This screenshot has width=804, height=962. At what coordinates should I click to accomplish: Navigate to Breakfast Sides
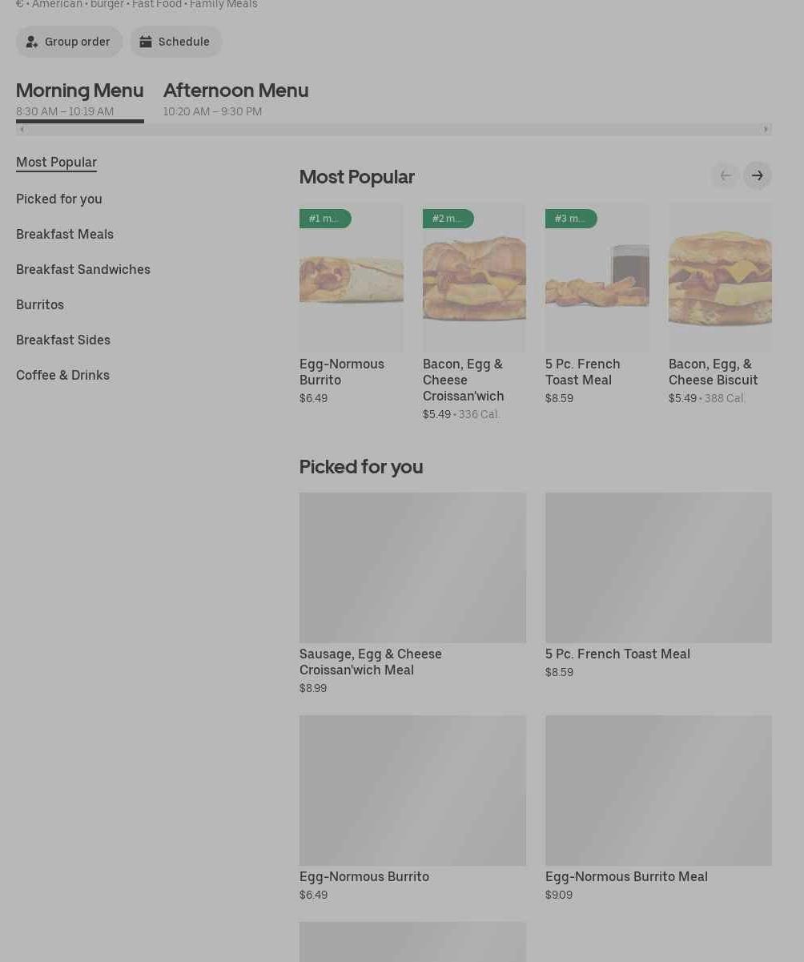coord(63,340)
